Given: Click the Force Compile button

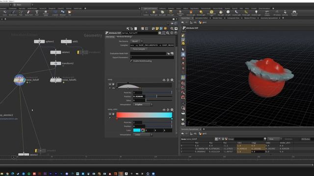Looking at the screenshot, I should pyautogui.click(x=139, y=49).
